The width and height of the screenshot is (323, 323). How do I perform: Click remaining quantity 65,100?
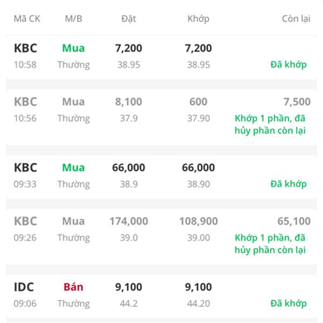[294, 221]
